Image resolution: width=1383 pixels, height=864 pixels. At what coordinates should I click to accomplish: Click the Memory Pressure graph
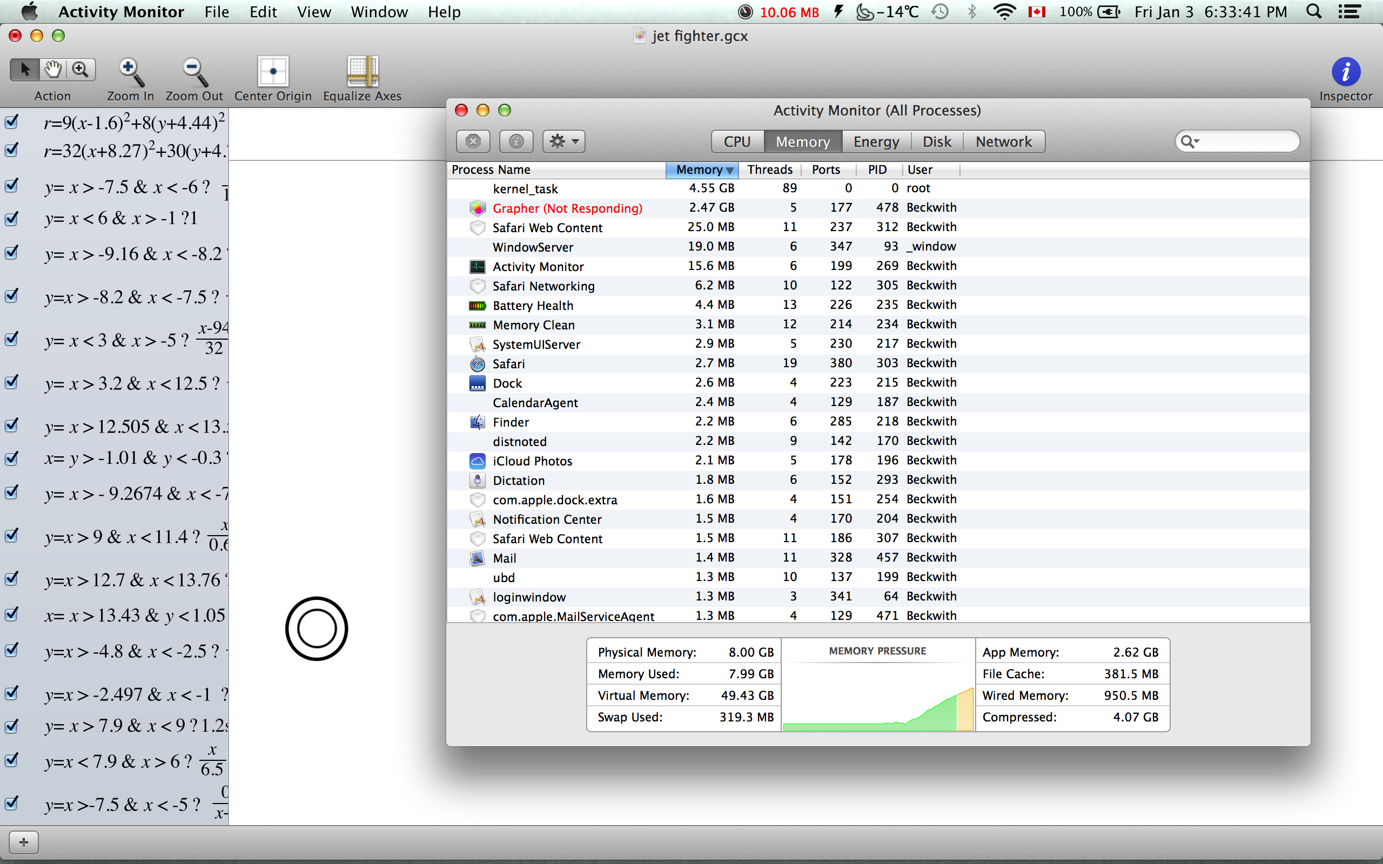(x=878, y=685)
